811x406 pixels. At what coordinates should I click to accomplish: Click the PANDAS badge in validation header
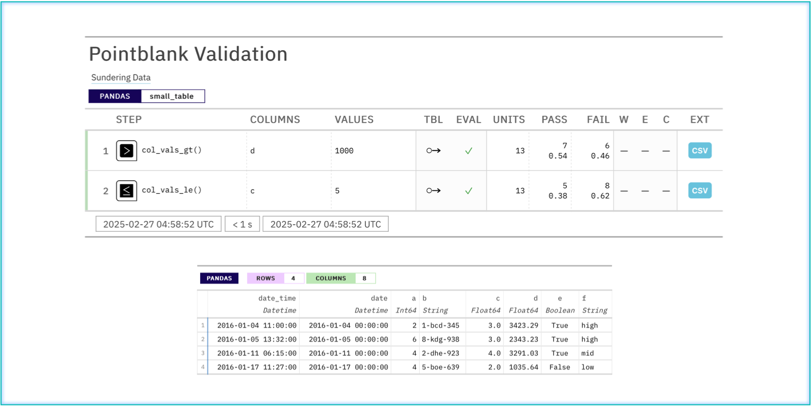pos(115,96)
